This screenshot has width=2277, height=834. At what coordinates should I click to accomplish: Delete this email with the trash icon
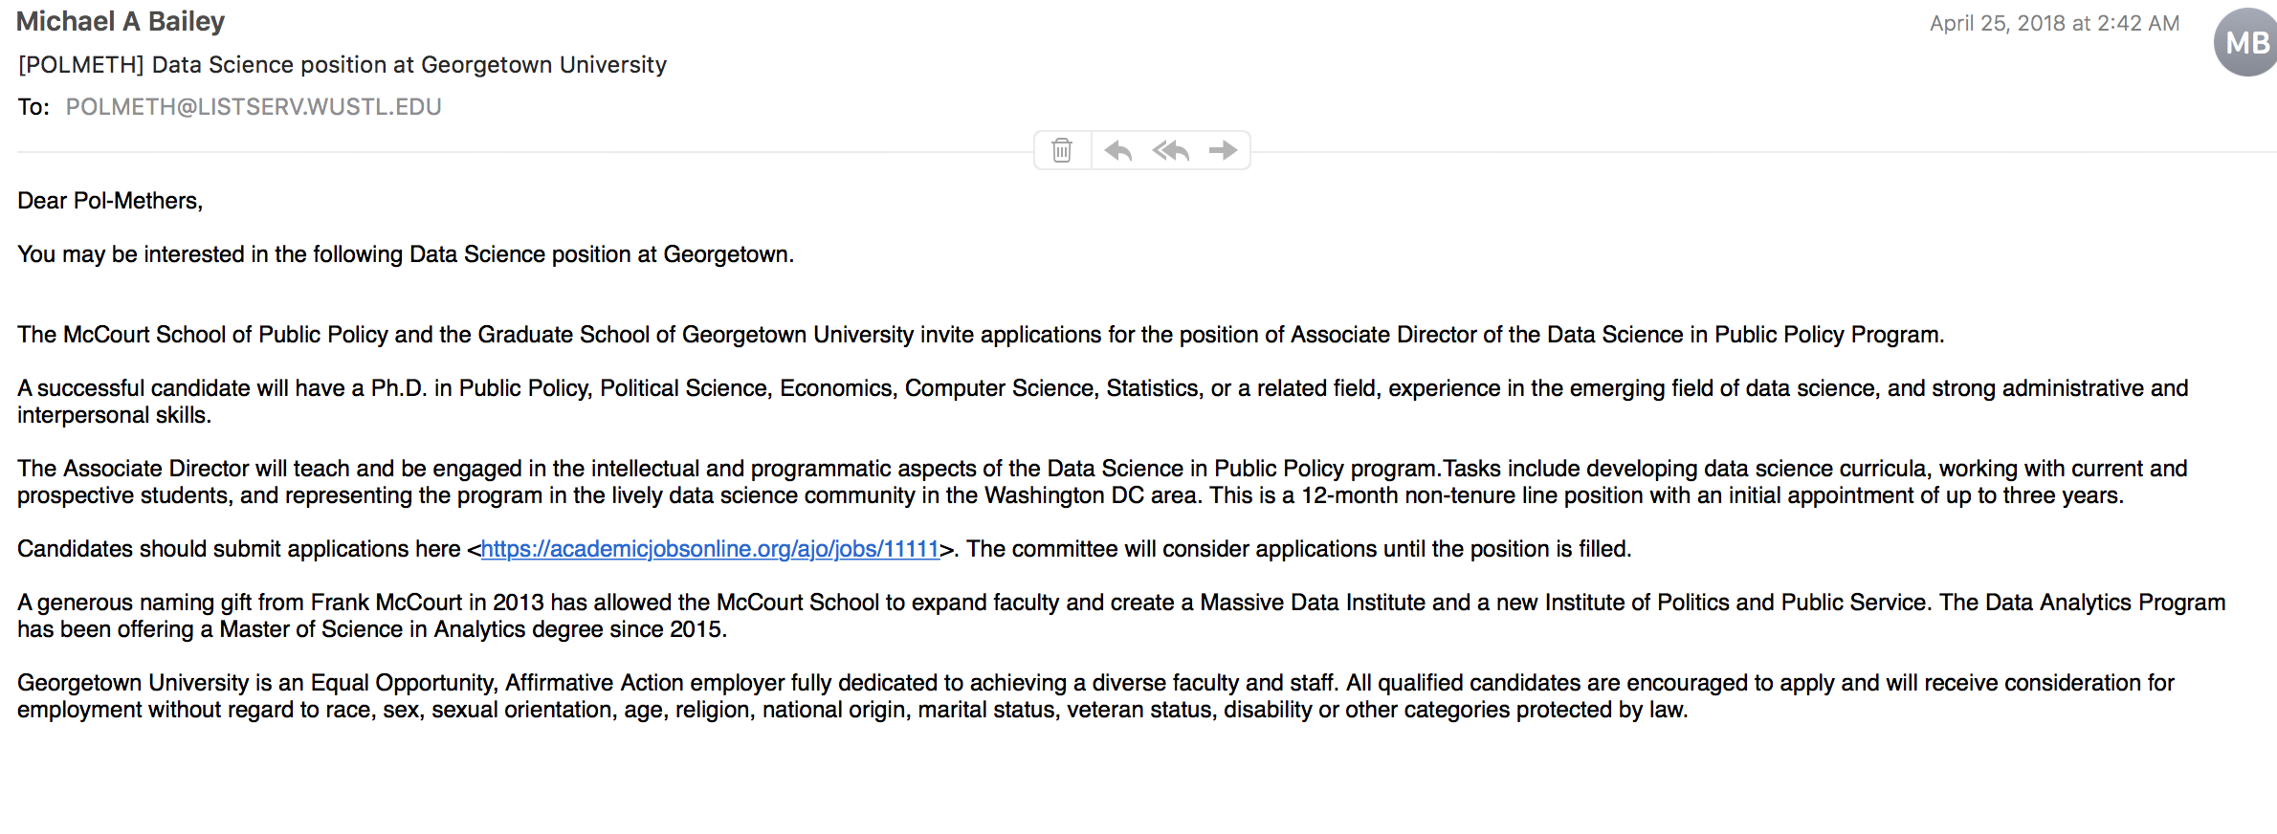1062,150
